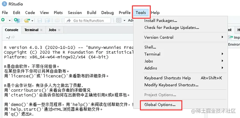Click the Save document floppy icon
The width and height of the screenshot is (240, 118).
pyautogui.click(x=40, y=20)
